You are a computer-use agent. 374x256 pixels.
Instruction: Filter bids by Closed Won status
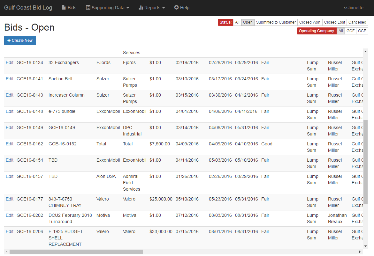(x=309, y=22)
